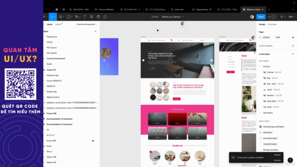Switch to the Layers tab
The height and width of the screenshot is (167, 297).
point(50,25)
